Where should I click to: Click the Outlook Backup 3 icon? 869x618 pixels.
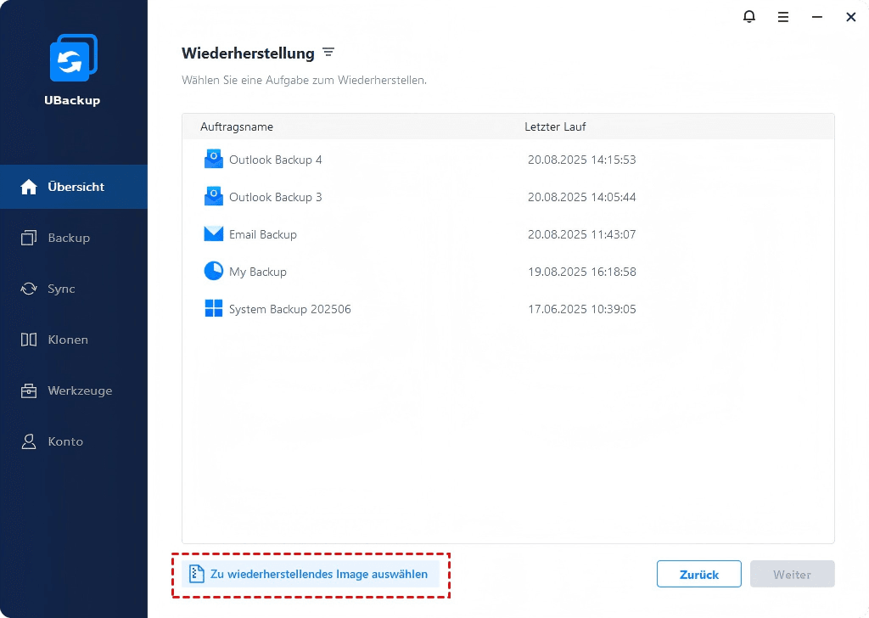pos(213,197)
